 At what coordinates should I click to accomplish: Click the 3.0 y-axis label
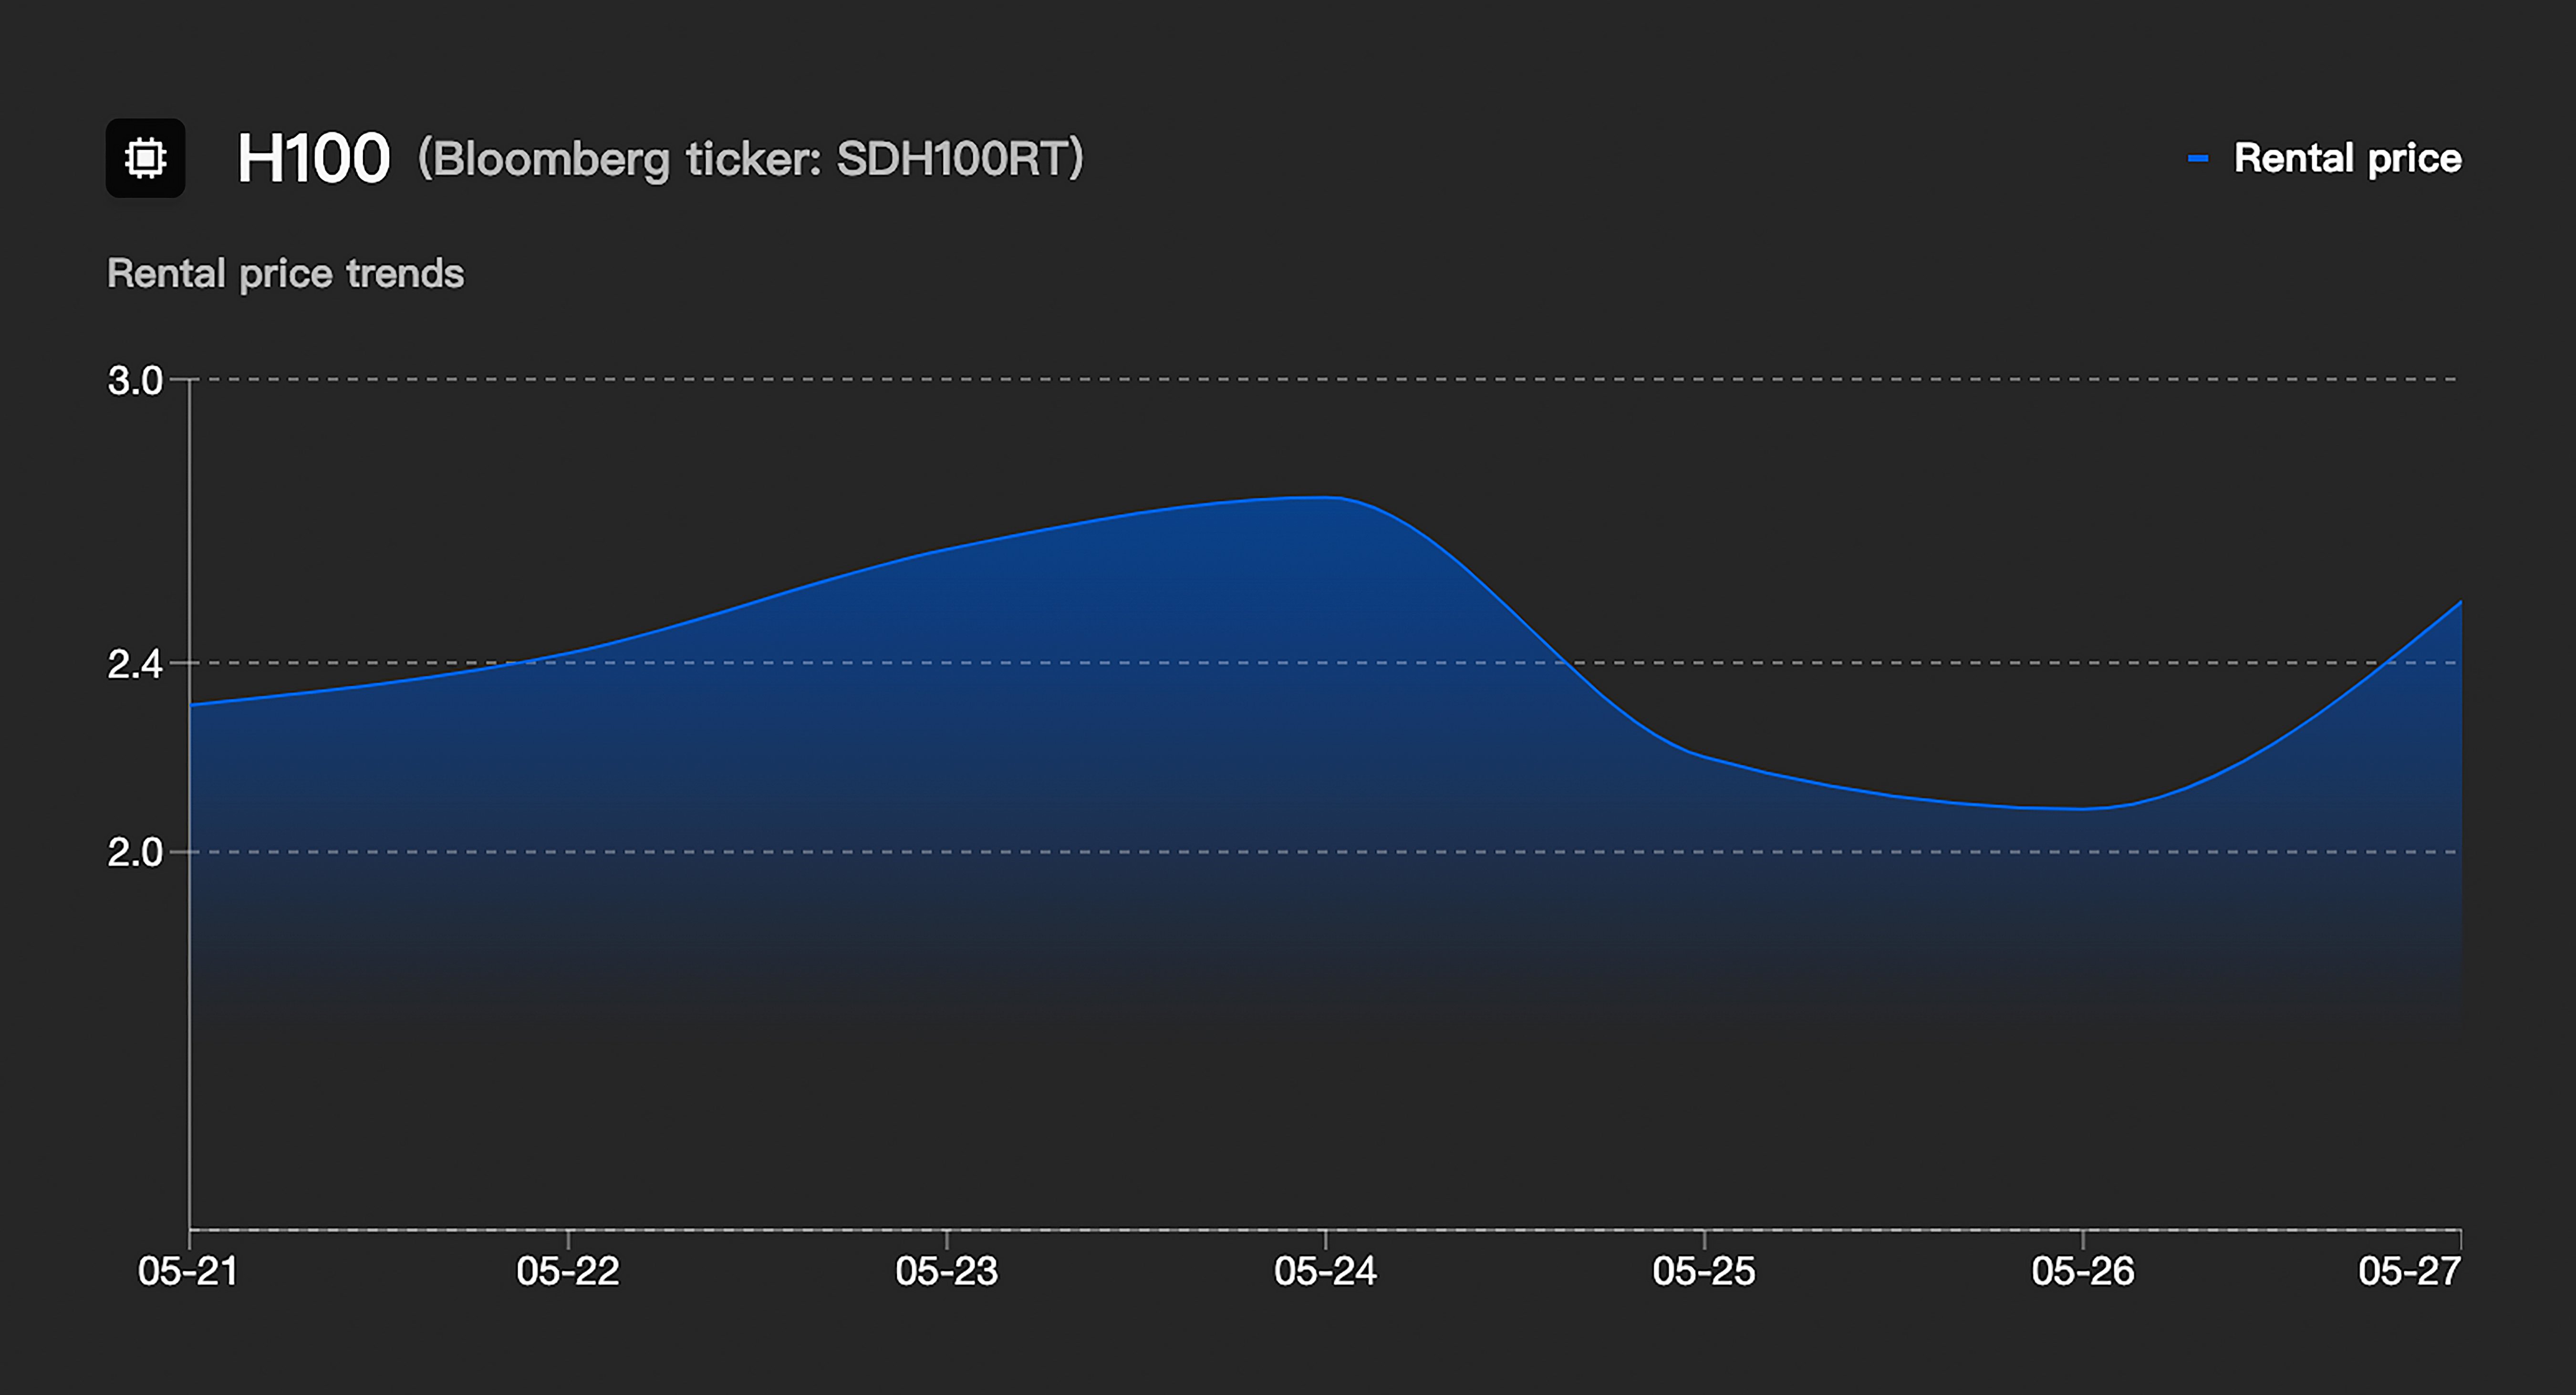coord(135,381)
